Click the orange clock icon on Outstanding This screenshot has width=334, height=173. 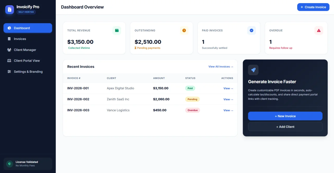click(184, 31)
